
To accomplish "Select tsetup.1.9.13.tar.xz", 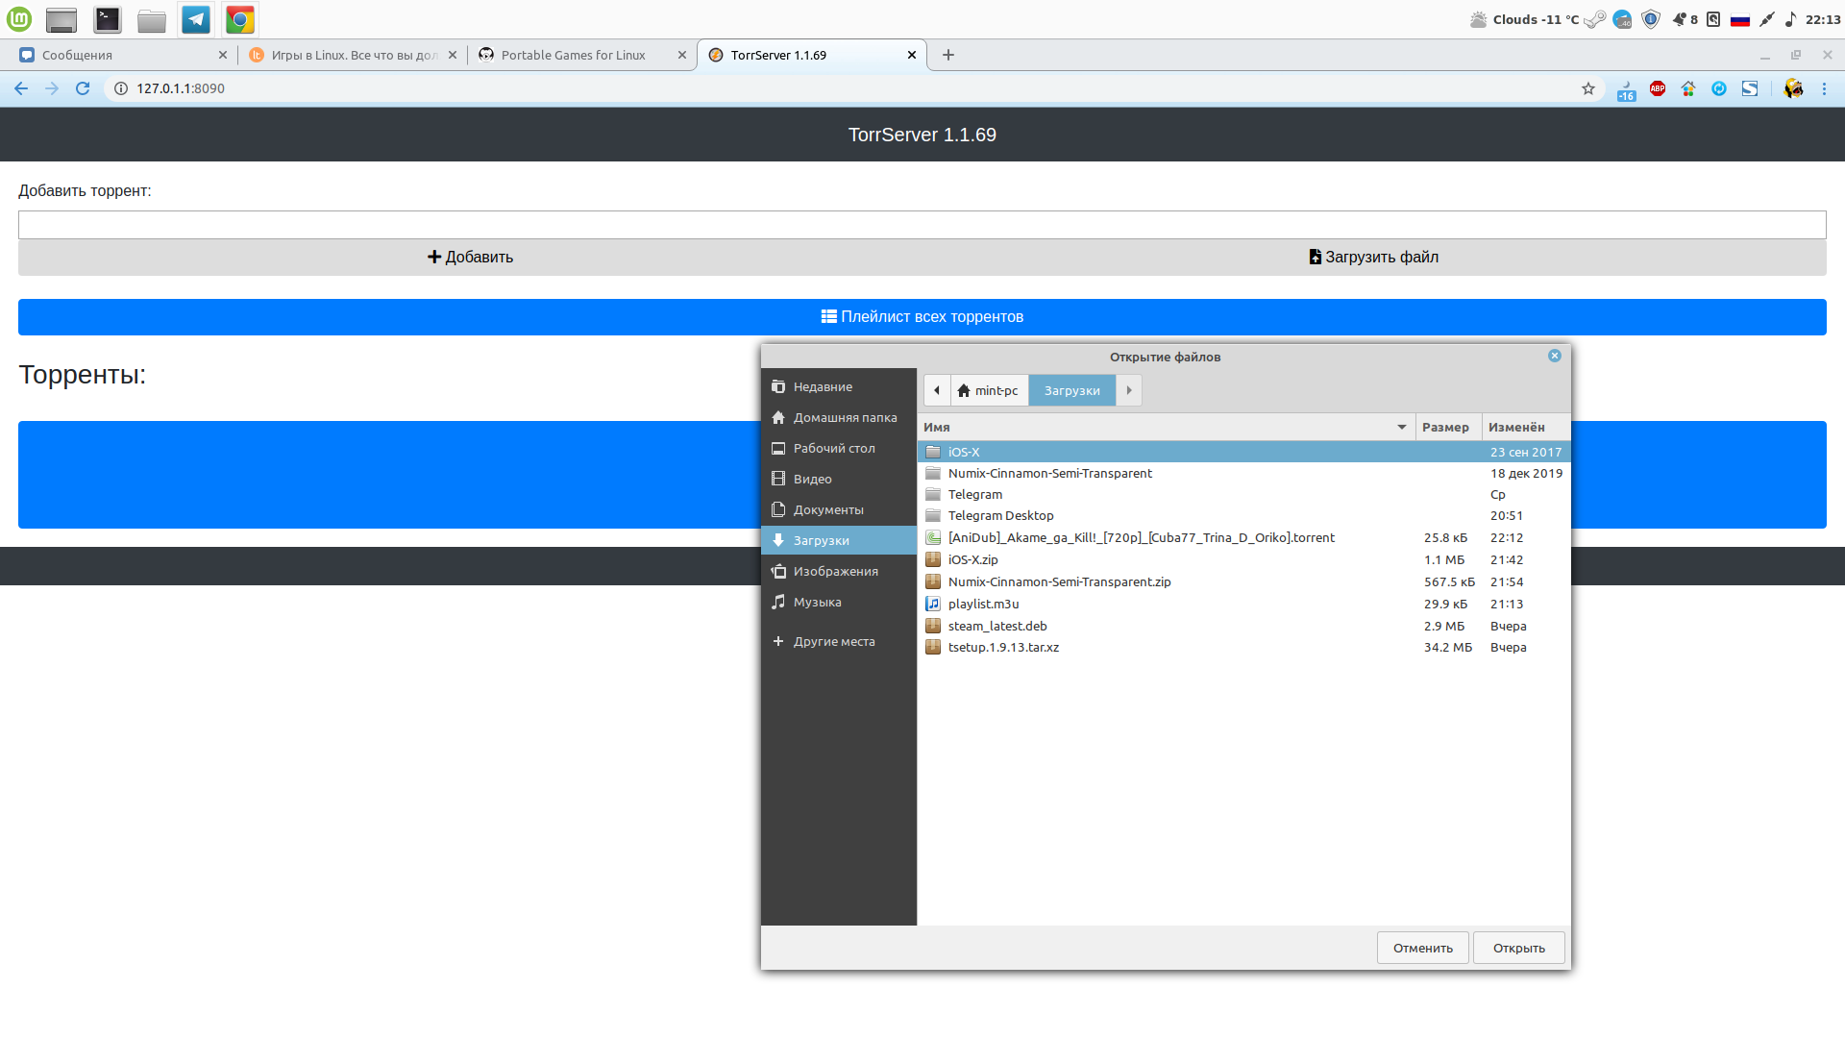I will point(1243,647).
